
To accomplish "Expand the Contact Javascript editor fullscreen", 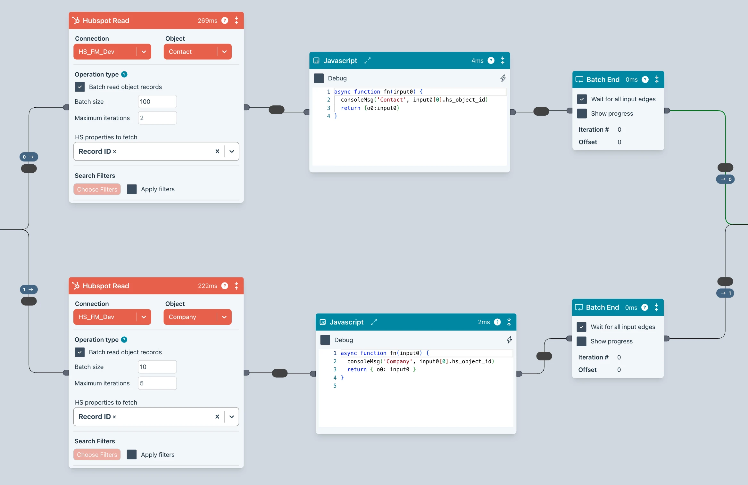I will tap(368, 61).
